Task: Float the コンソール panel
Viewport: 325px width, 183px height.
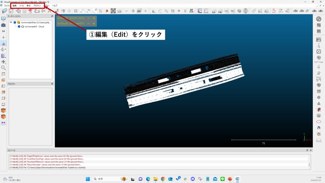Action: click(x=307, y=150)
